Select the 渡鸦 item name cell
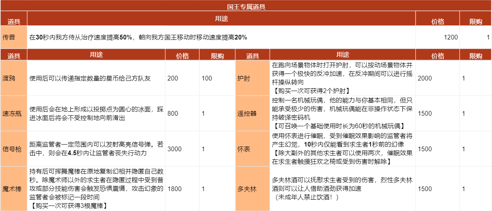Viewport: 492px width, 211px height. pos(14,78)
